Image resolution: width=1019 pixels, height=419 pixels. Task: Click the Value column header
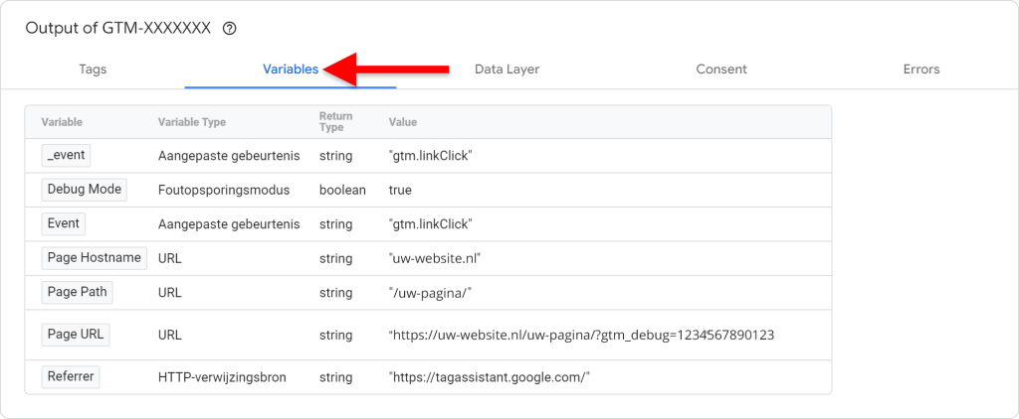click(x=403, y=122)
